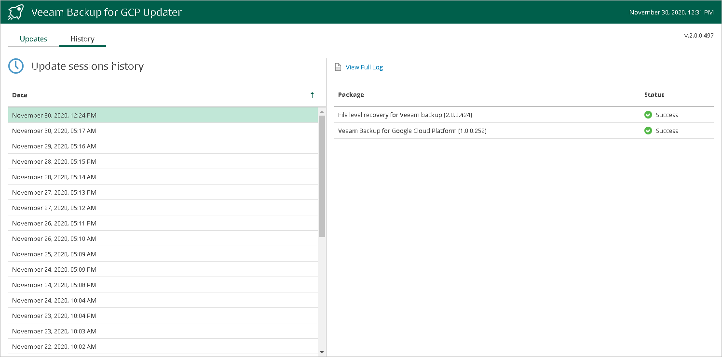Click the green success icon for File level recovery
This screenshot has width=722, height=357.
(648, 115)
